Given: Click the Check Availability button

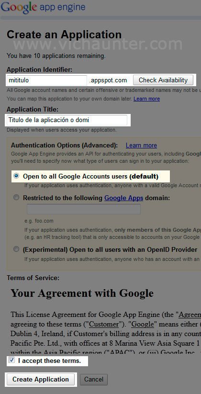Looking at the screenshot, I should (163, 80).
